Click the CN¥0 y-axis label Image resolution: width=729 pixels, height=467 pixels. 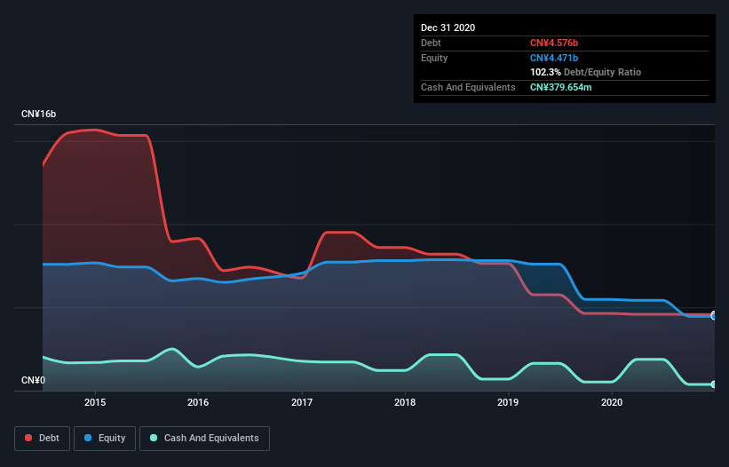[34, 380]
